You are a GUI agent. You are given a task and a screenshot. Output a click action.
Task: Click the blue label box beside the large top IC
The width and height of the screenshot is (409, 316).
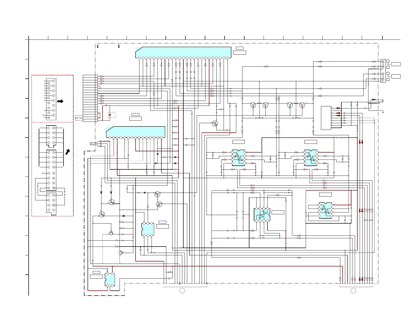[240, 48]
